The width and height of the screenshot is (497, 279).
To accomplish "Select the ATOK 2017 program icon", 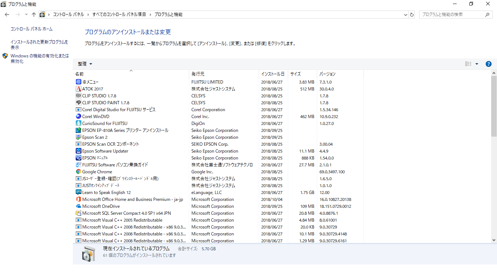I will [78, 89].
